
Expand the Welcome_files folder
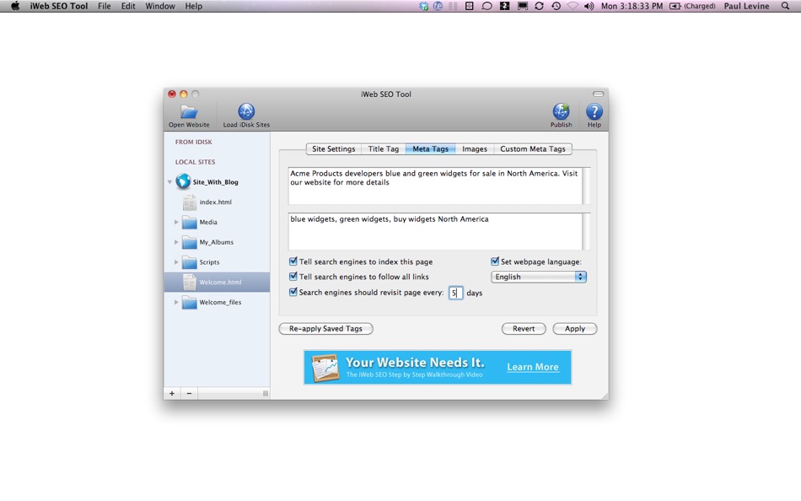(x=176, y=302)
